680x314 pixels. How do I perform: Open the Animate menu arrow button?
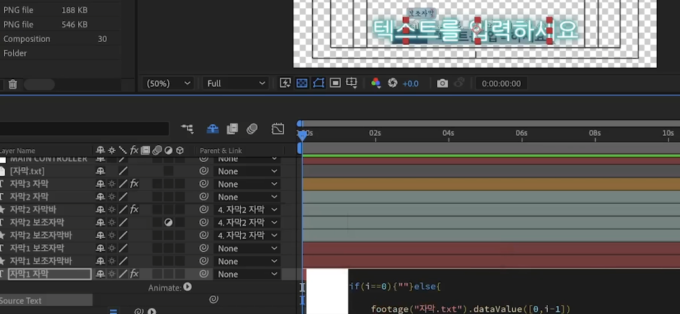click(188, 287)
